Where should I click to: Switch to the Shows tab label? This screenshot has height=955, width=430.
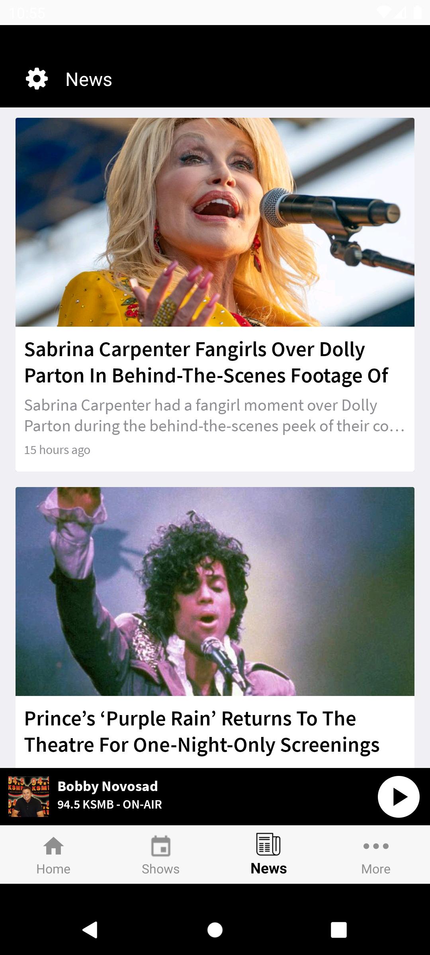[161, 869]
